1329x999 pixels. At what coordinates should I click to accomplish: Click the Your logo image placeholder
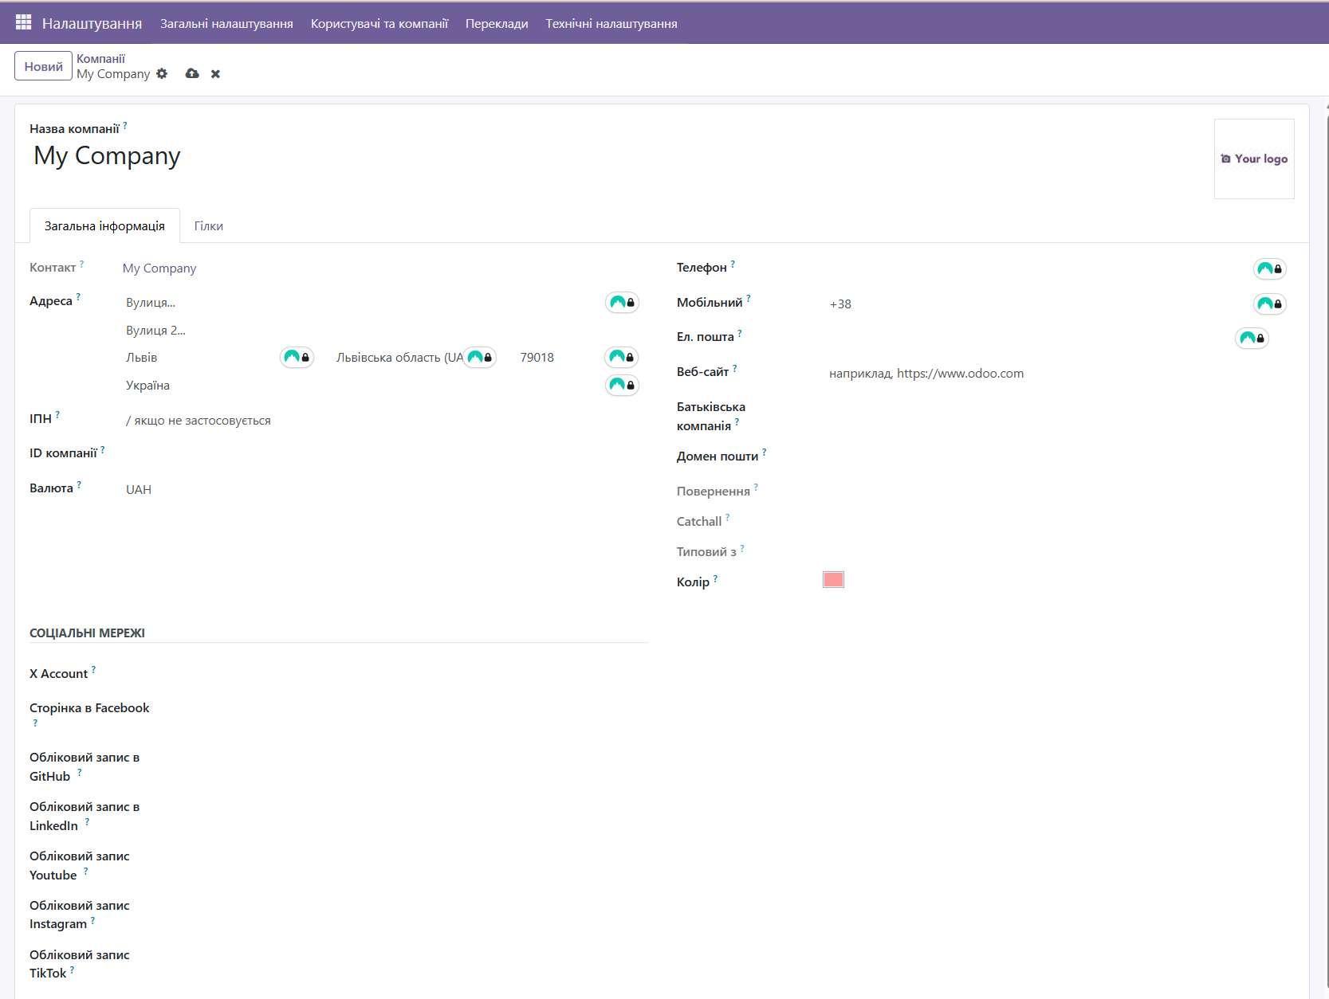pyautogui.click(x=1253, y=159)
